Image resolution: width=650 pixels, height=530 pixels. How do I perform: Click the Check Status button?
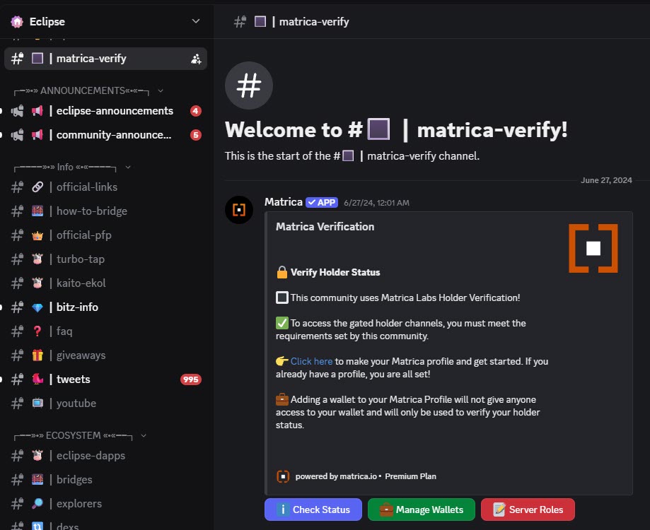pyautogui.click(x=313, y=510)
